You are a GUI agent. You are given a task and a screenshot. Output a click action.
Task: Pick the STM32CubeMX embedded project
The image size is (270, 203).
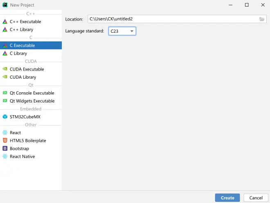(31, 117)
